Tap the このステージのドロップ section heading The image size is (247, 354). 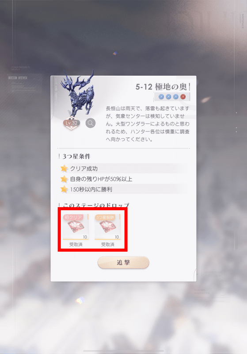(96, 205)
